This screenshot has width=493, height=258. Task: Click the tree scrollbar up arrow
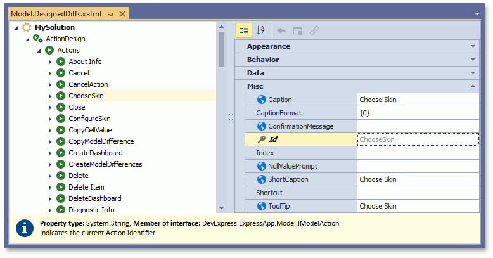221,27
